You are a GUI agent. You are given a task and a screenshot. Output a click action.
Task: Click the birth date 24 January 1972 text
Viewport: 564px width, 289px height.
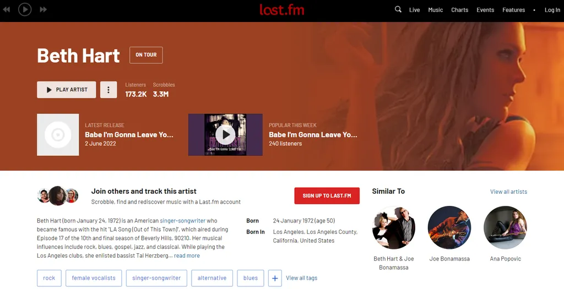click(304, 221)
